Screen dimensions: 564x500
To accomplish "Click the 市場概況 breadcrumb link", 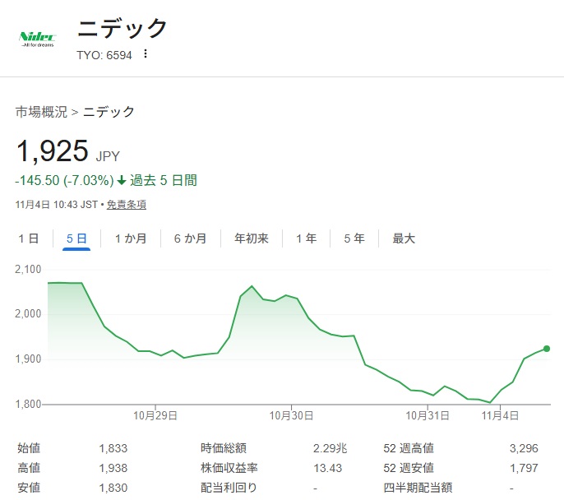I will coord(41,112).
